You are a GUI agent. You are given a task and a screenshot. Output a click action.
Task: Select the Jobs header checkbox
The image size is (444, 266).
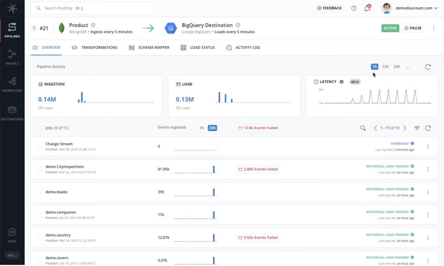tap(39, 128)
